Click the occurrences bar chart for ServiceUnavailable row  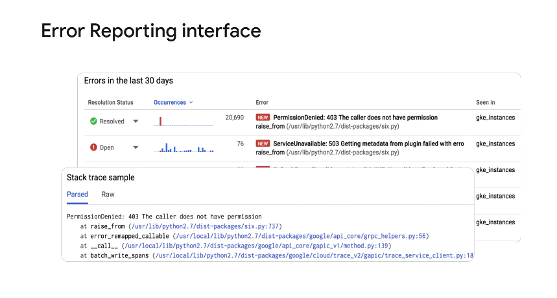click(184, 148)
